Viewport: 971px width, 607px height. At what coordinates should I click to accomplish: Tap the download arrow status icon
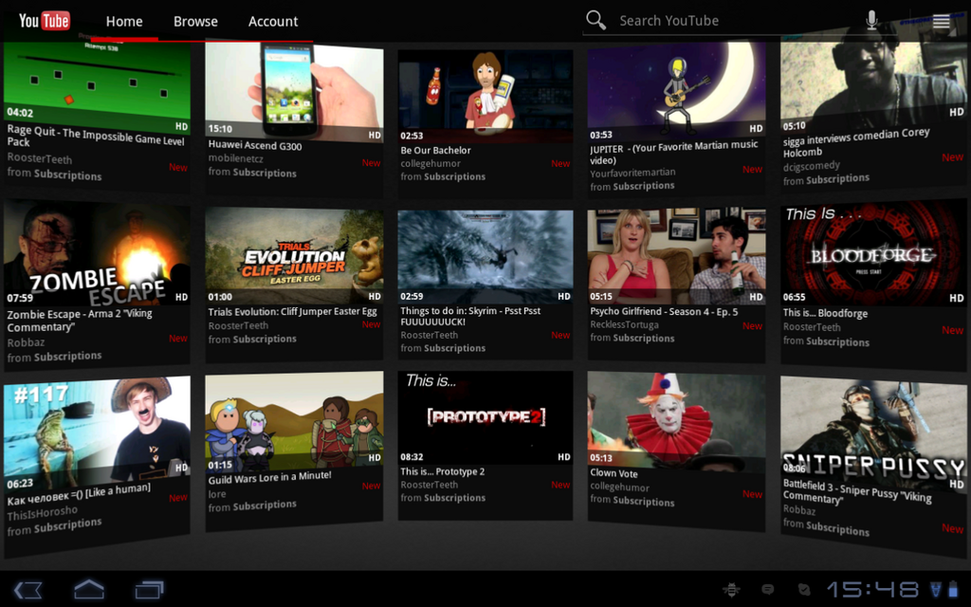934,589
